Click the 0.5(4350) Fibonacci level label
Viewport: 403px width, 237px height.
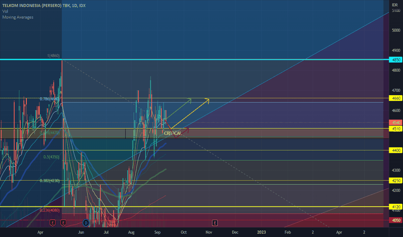point(51,157)
